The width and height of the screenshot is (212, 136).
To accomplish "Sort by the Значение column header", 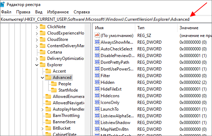I will [x=195, y=28].
